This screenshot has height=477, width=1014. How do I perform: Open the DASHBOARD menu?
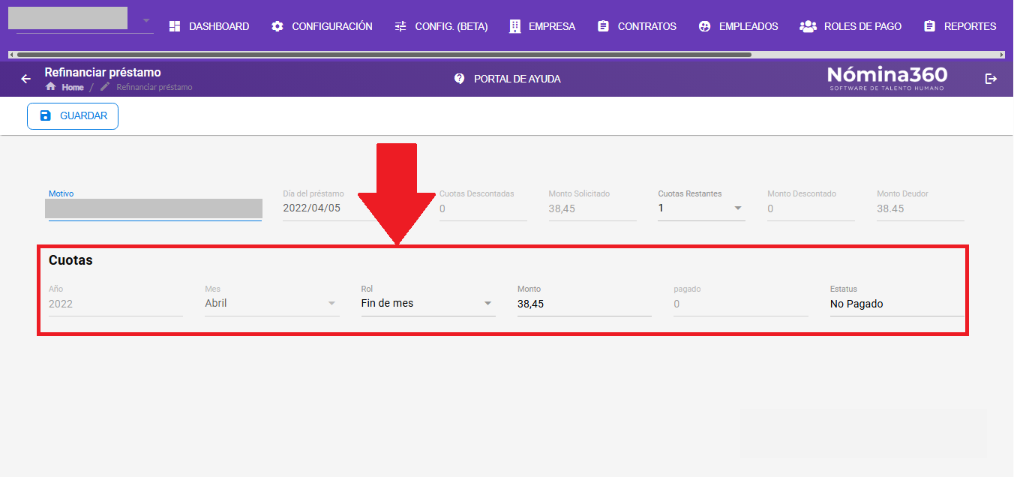point(209,26)
